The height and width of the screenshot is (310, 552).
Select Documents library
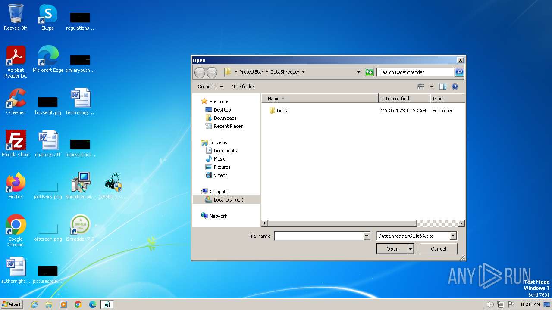225,151
